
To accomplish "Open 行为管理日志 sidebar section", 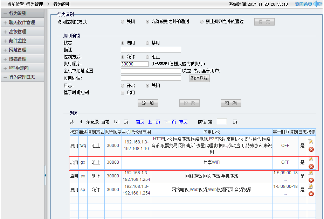I will click(22, 77).
